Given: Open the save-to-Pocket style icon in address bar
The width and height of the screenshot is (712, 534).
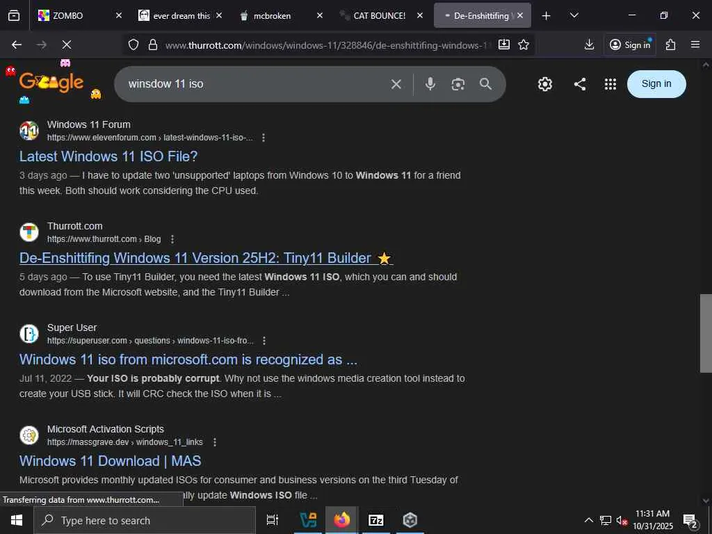Looking at the screenshot, I should pyautogui.click(x=503, y=44).
